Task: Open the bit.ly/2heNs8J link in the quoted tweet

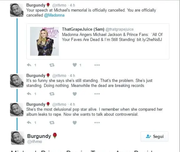Action: click(149, 40)
